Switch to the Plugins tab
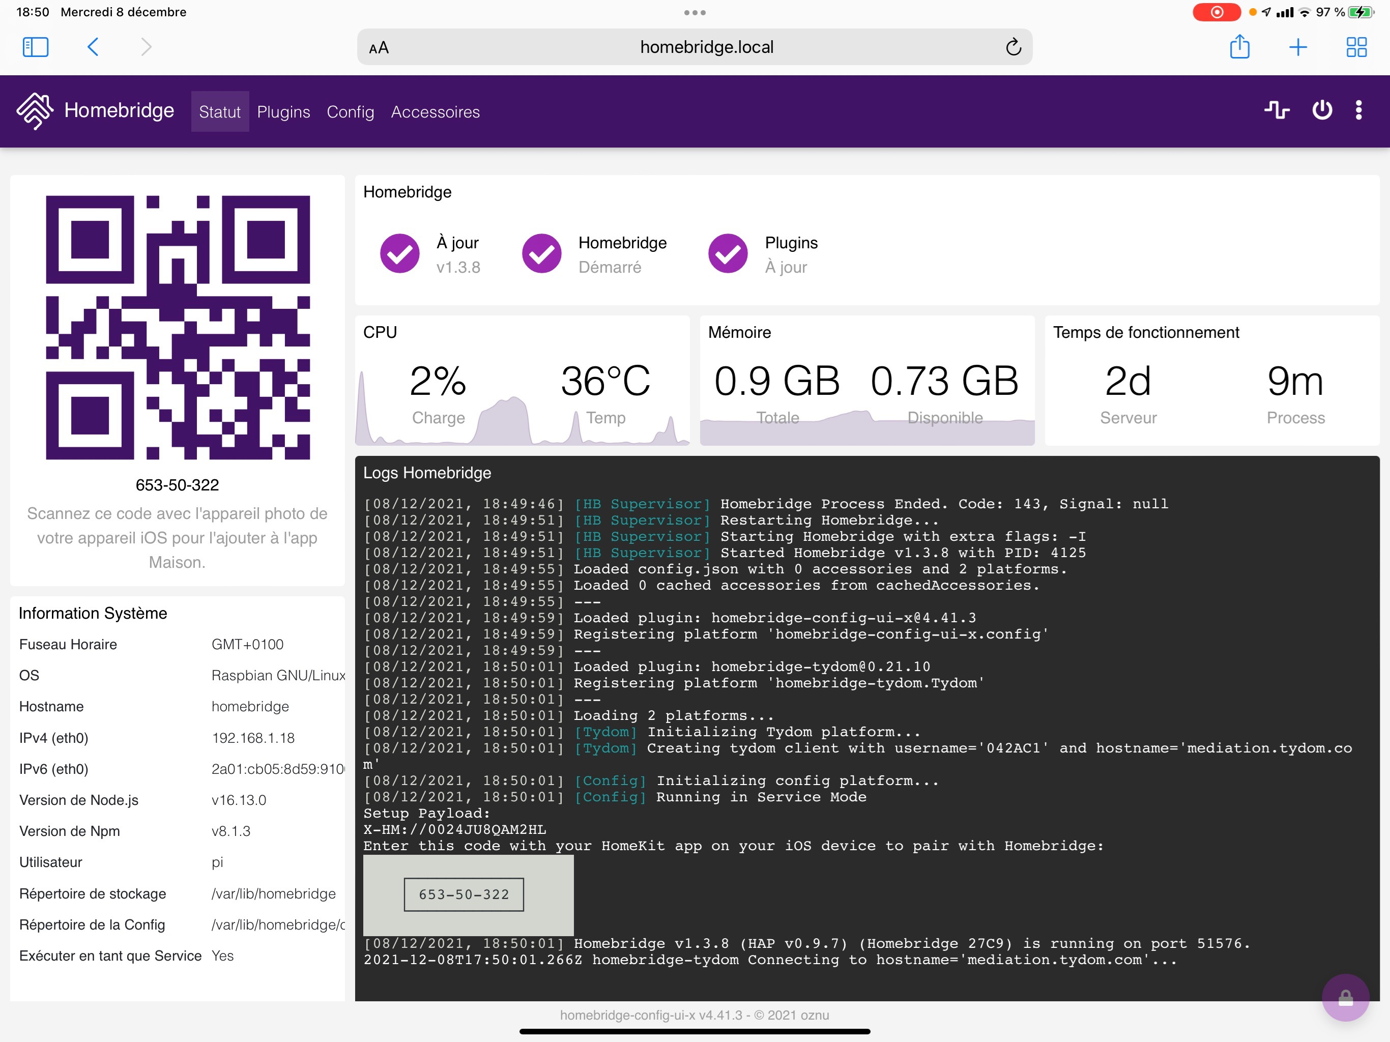This screenshot has height=1042, width=1390. coord(283,112)
